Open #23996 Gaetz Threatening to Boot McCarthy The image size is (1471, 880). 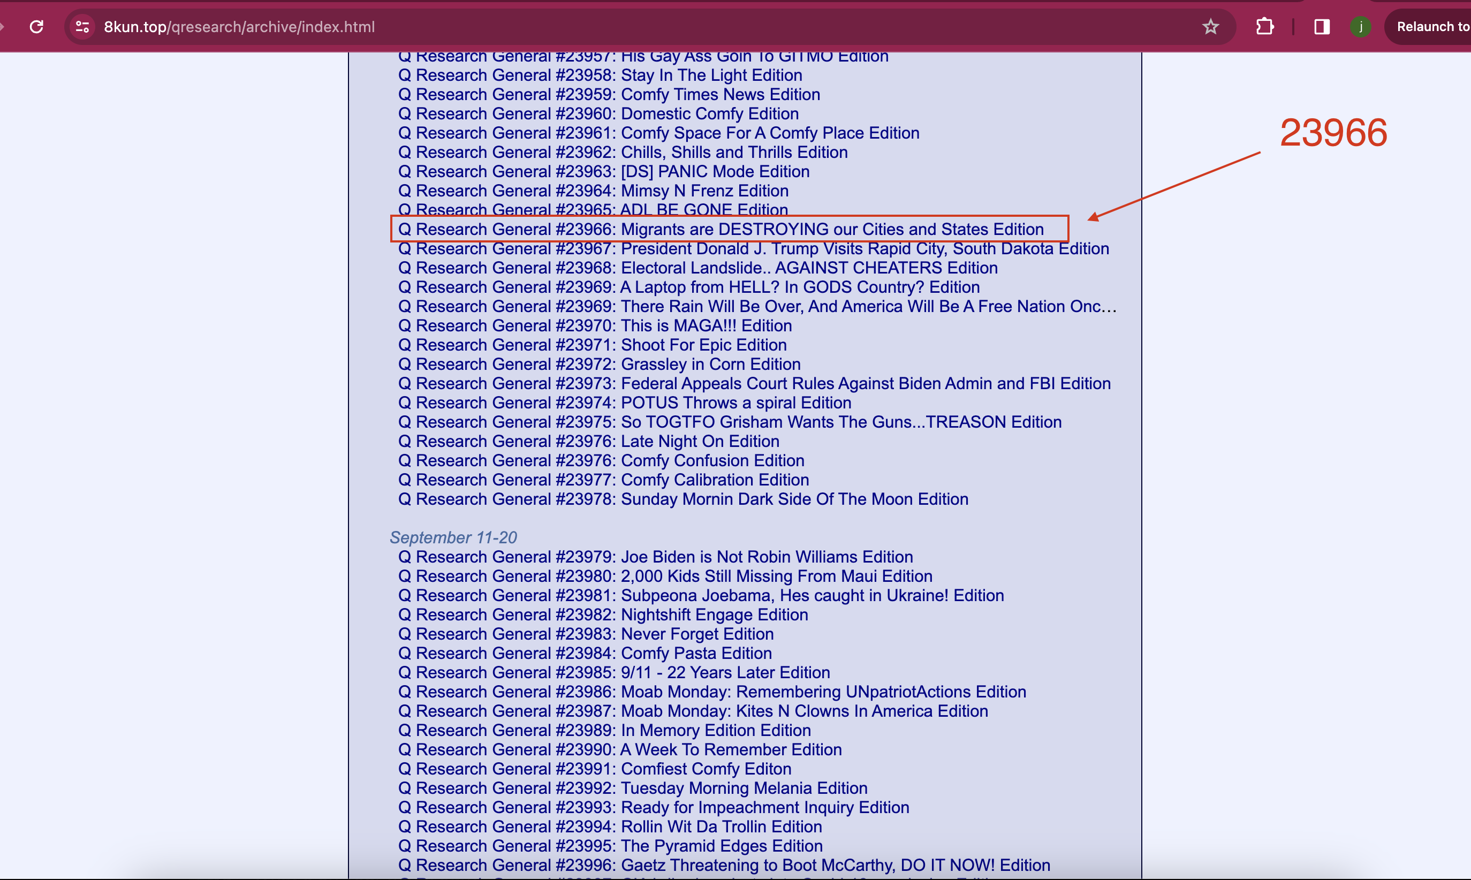tap(724, 865)
